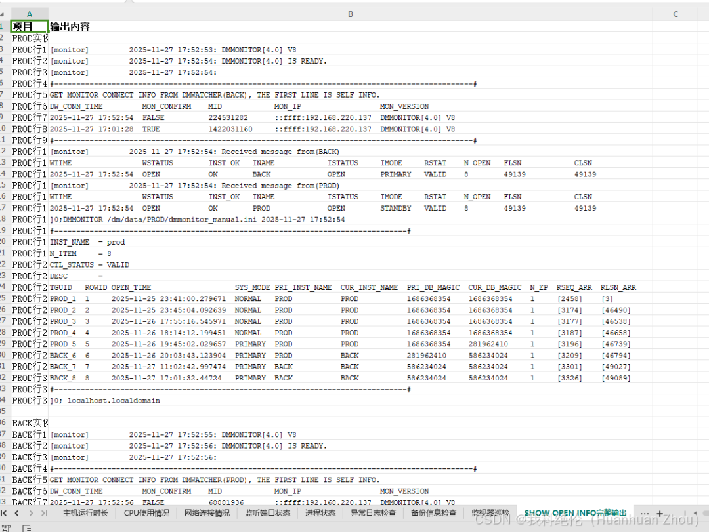
Task: Select the 项目 header cell
Action: point(30,27)
